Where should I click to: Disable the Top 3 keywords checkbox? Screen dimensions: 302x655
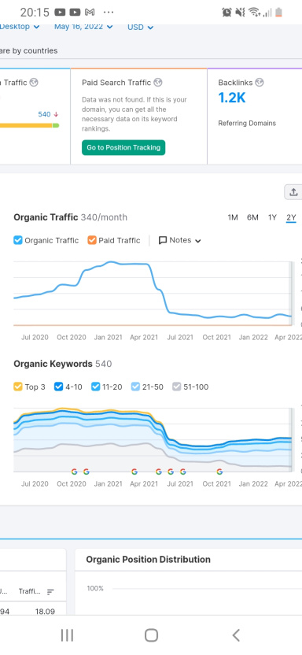(18, 387)
